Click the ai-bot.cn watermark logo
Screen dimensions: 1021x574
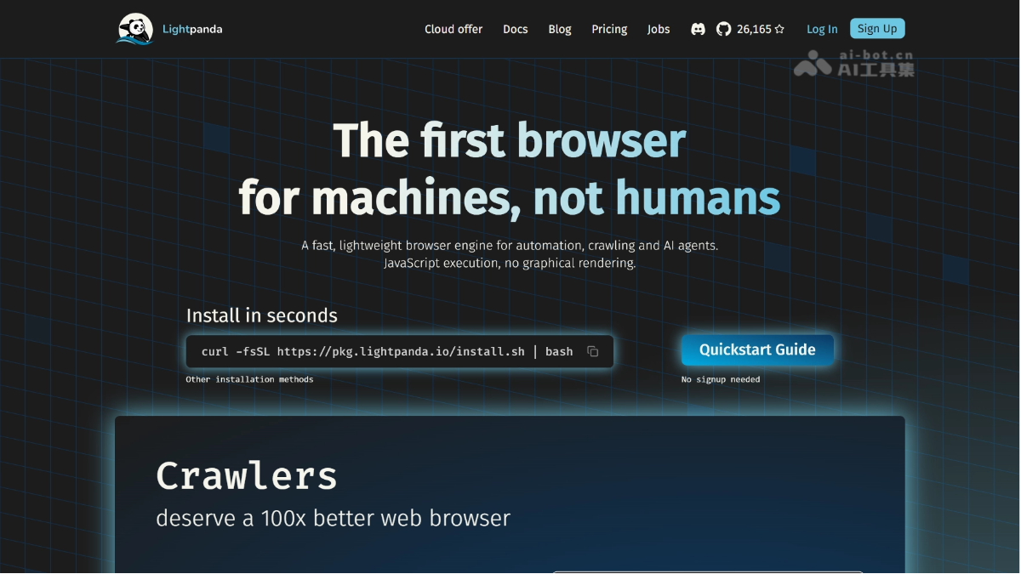[853, 63]
